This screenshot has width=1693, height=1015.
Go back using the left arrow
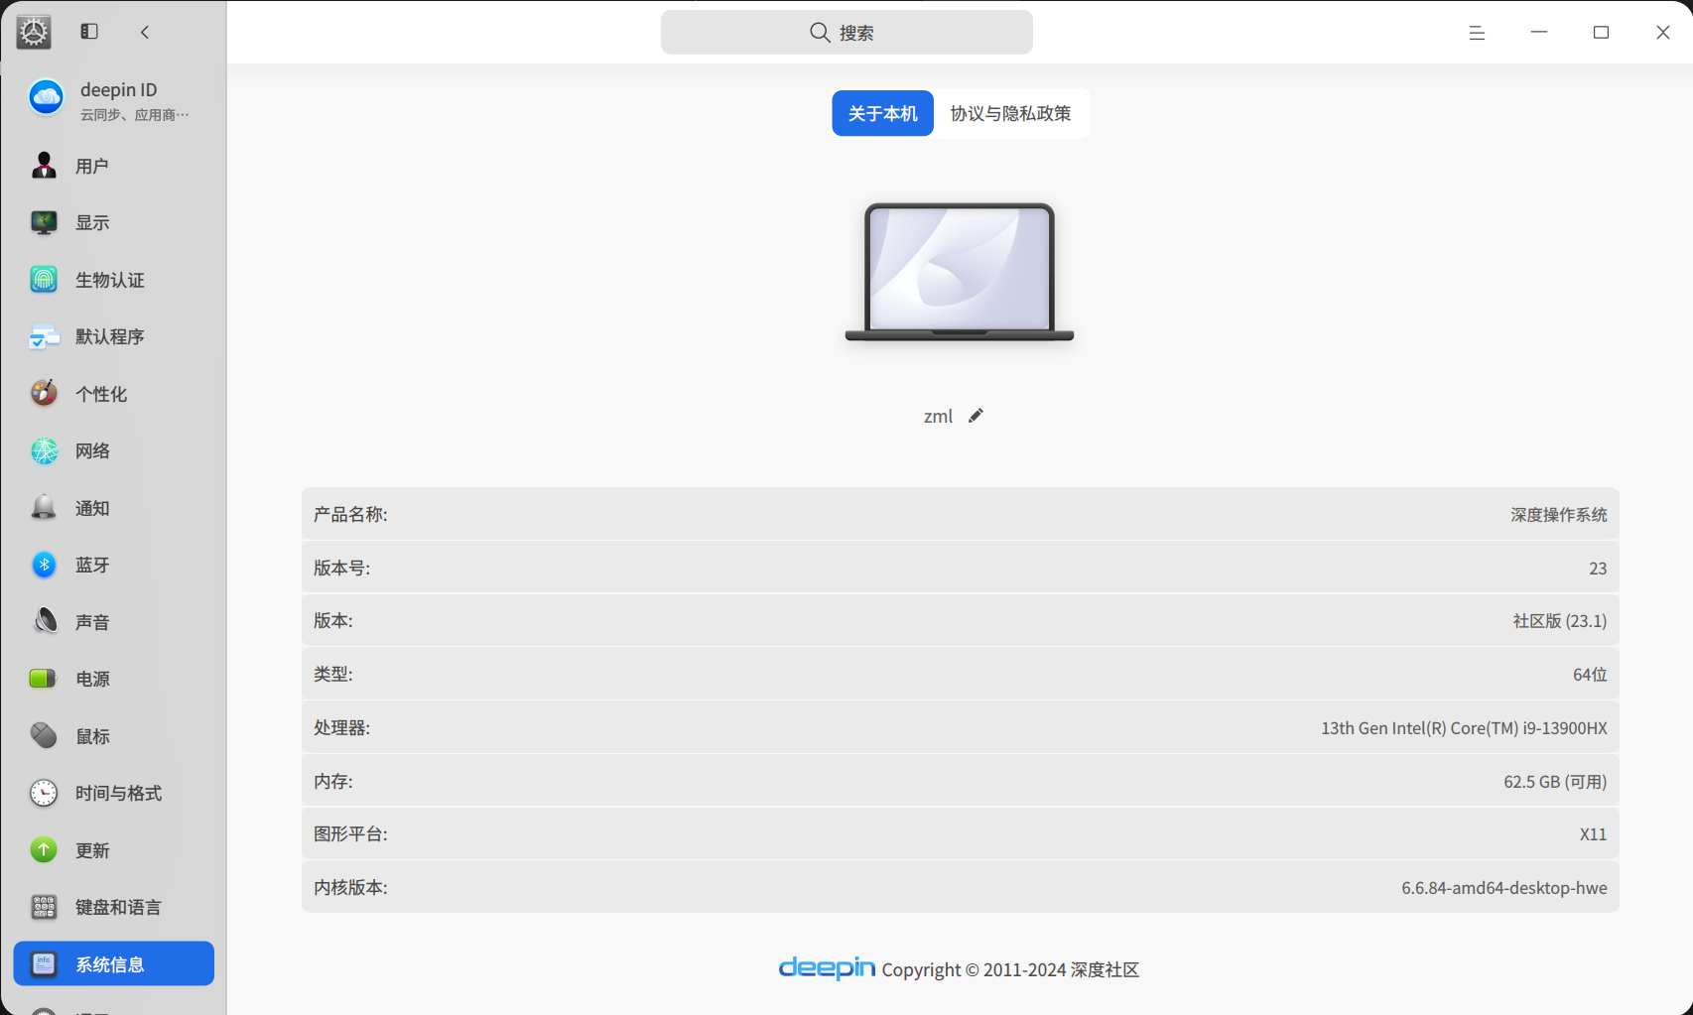[145, 32]
